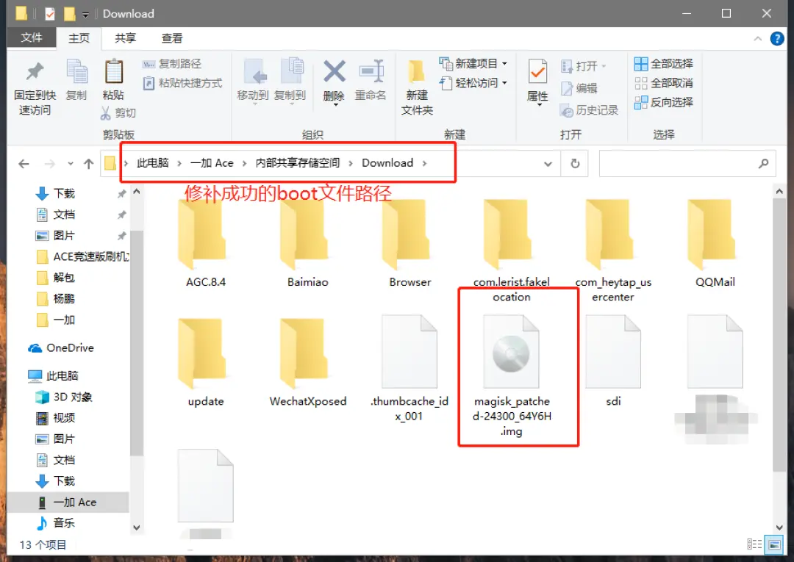794x562 pixels.
Task: Click the Rename icon in ribbon
Action: pyautogui.click(x=371, y=72)
